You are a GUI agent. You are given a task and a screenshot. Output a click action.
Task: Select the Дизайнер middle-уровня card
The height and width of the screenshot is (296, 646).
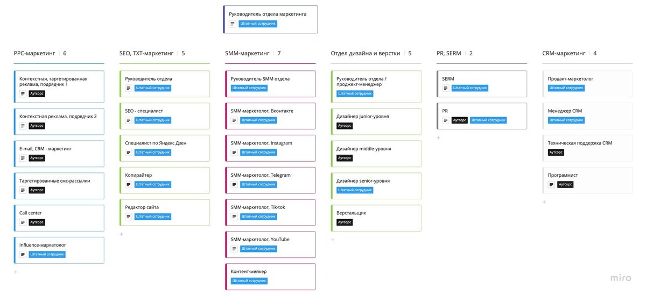376,154
